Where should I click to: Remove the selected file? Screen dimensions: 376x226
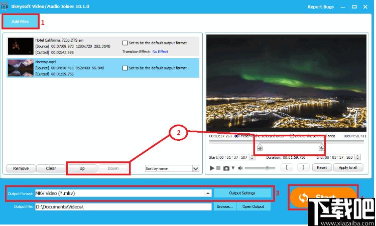pyautogui.click(x=21, y=168)
